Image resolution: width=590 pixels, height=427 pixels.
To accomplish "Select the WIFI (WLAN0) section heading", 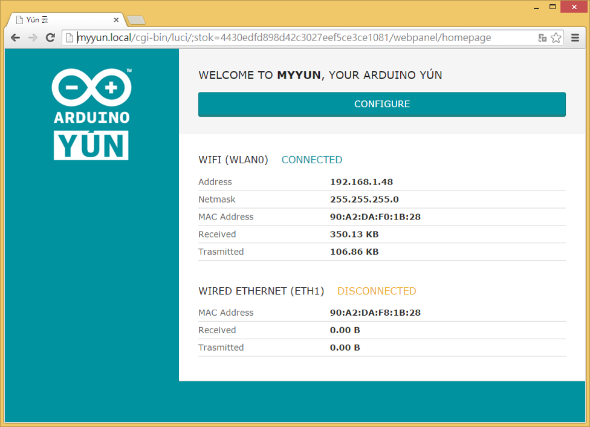I will pyautogui.click(x=233, y=160).
